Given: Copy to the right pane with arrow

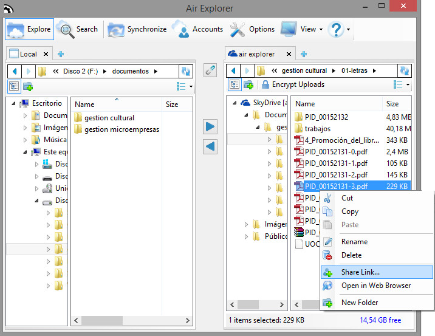Looking at the screenshot, I should (x=210, y=127).
